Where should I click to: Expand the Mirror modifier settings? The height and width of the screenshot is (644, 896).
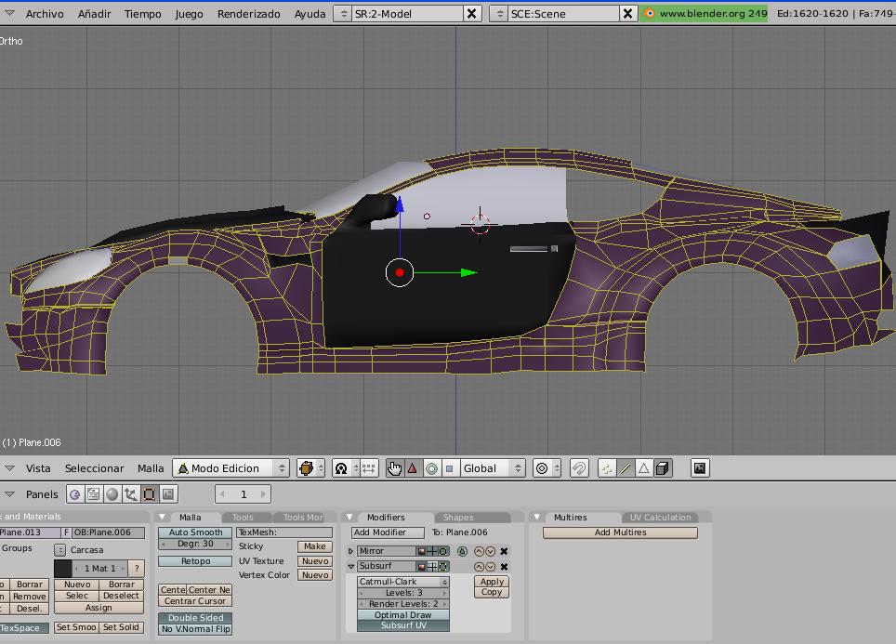pos(351,551)
